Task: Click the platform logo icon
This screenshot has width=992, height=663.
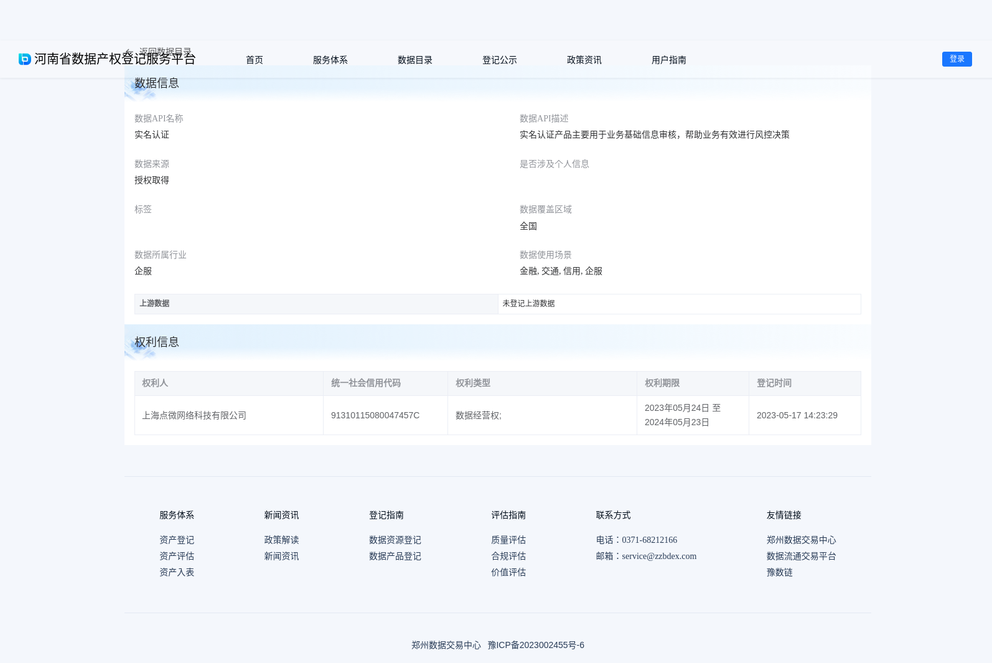Action: (x=25, y=59)
